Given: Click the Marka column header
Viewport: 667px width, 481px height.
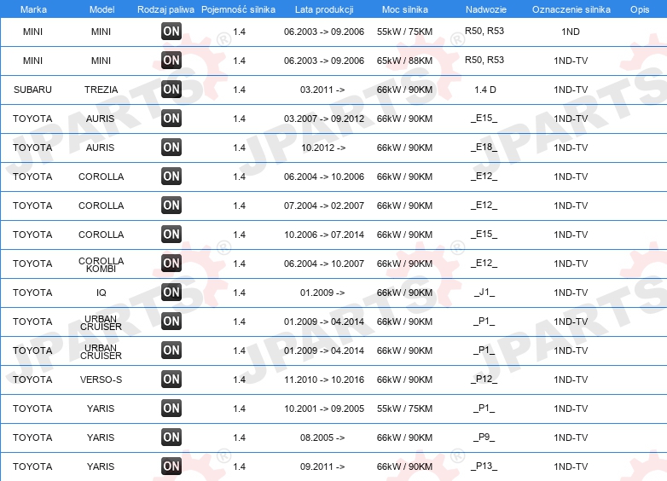Looking at the screenshot, I should coord(33,9).
